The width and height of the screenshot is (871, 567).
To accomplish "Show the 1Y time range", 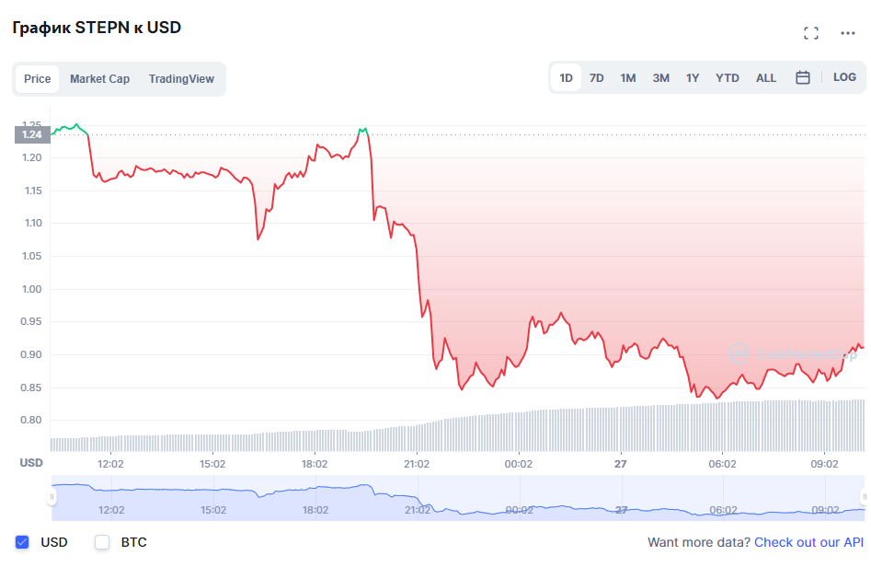I will [693, 78].
